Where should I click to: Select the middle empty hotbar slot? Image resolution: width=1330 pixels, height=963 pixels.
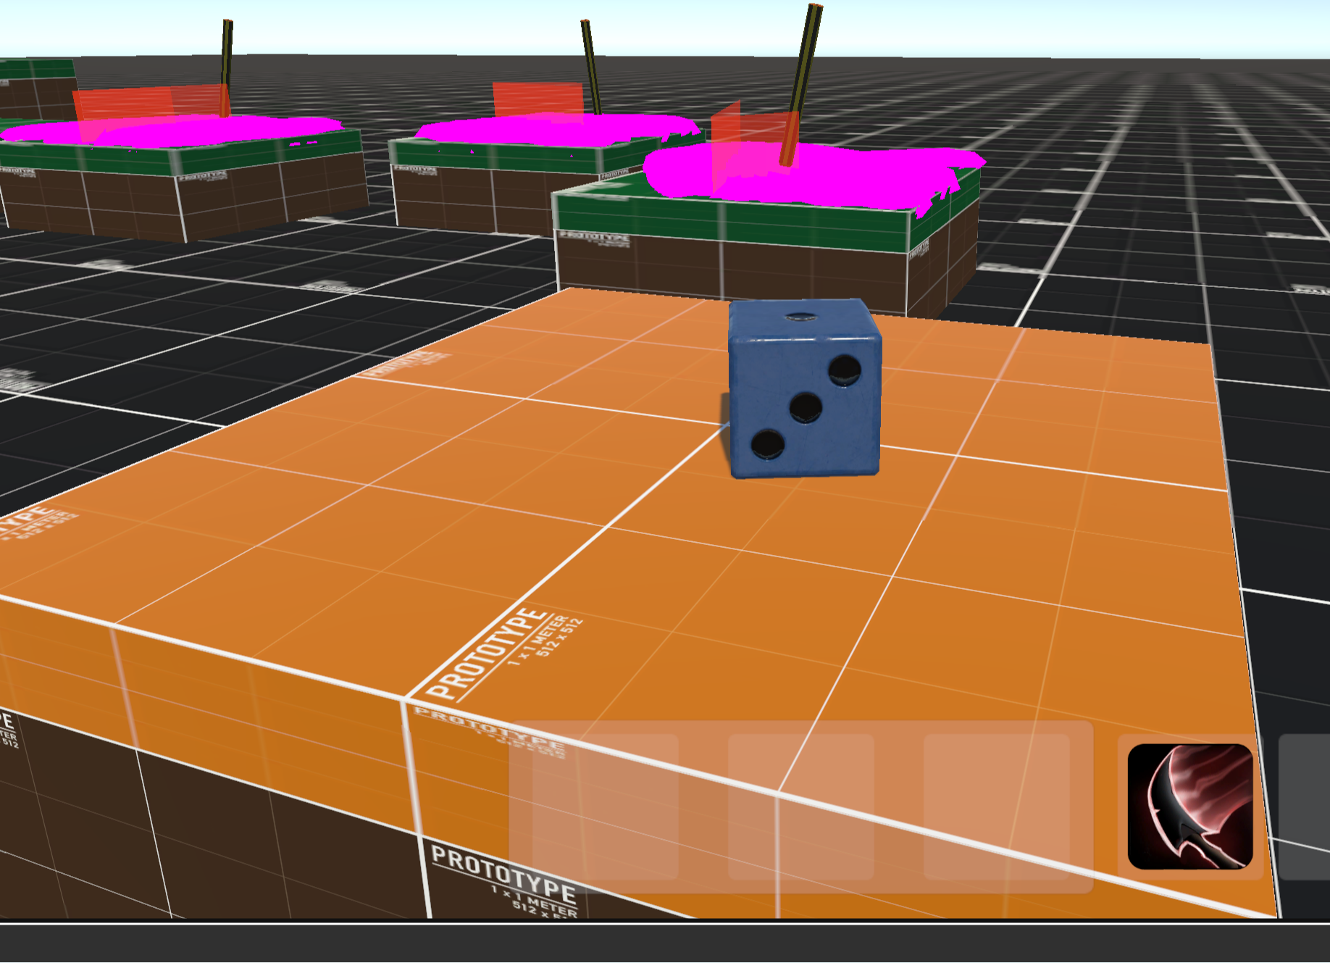pos(801,806)
